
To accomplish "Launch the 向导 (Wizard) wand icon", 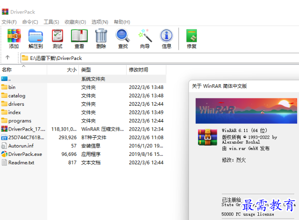I will [x=145, y=36].
